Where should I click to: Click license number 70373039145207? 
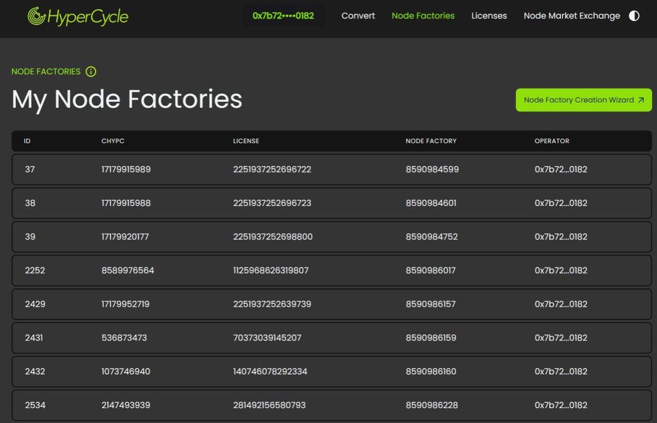(267, 338)
